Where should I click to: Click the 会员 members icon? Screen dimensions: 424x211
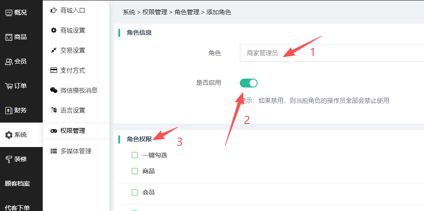(8, 62)
